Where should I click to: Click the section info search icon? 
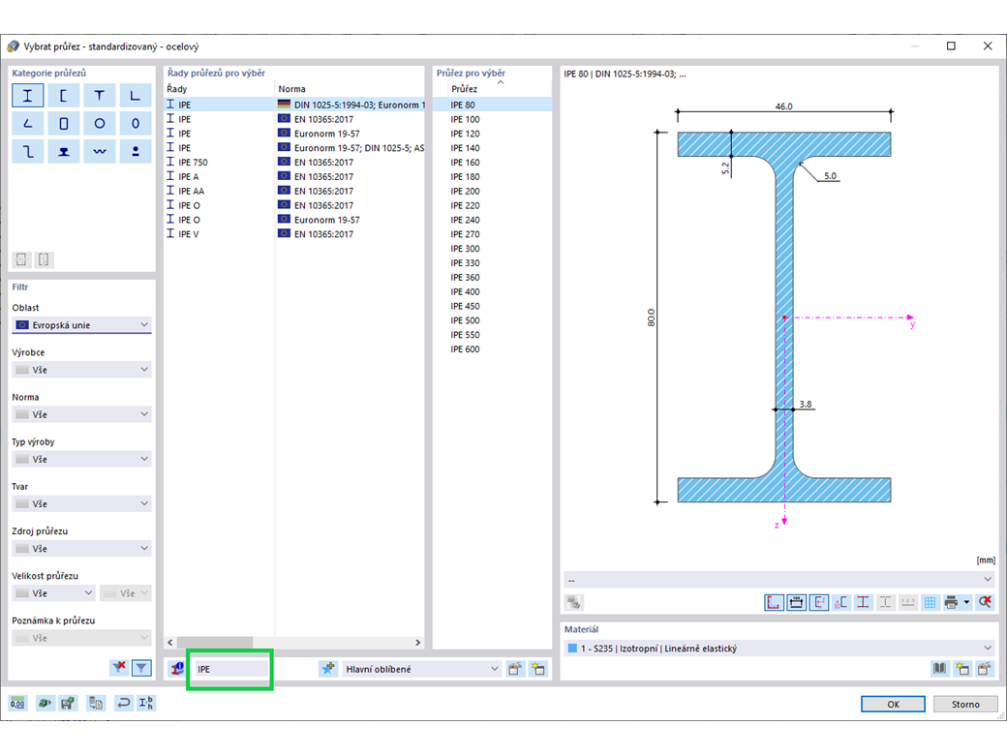pos(176,669)
